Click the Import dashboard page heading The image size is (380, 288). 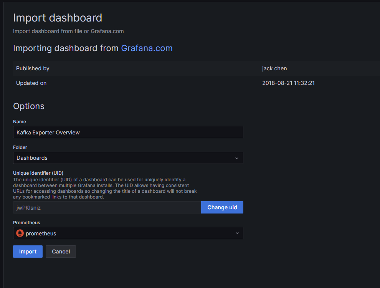point(58,18)
